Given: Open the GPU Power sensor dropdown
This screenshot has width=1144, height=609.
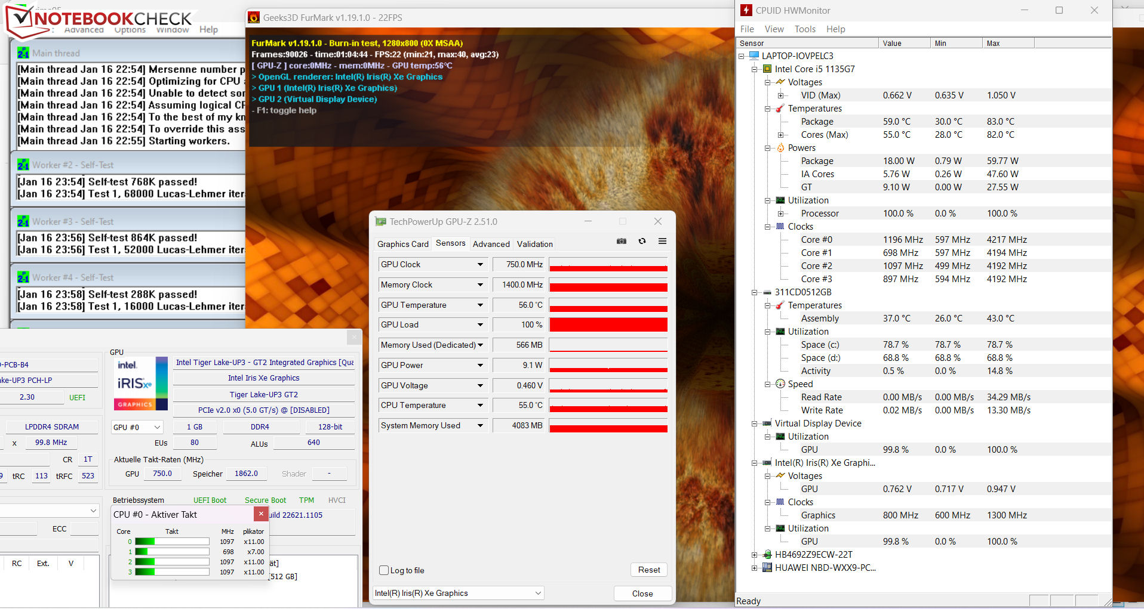Looking at the screenshot, I should [x=480, y=365].
